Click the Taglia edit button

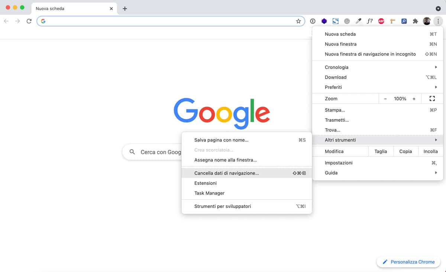point(381,151)
